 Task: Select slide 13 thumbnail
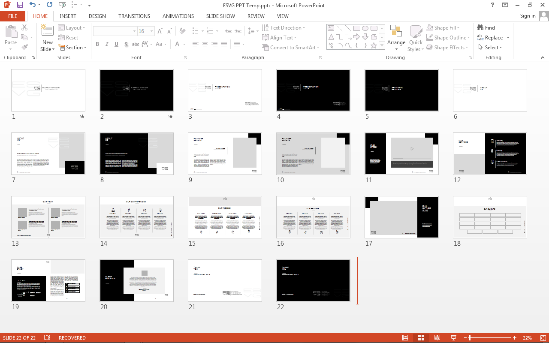48,217
